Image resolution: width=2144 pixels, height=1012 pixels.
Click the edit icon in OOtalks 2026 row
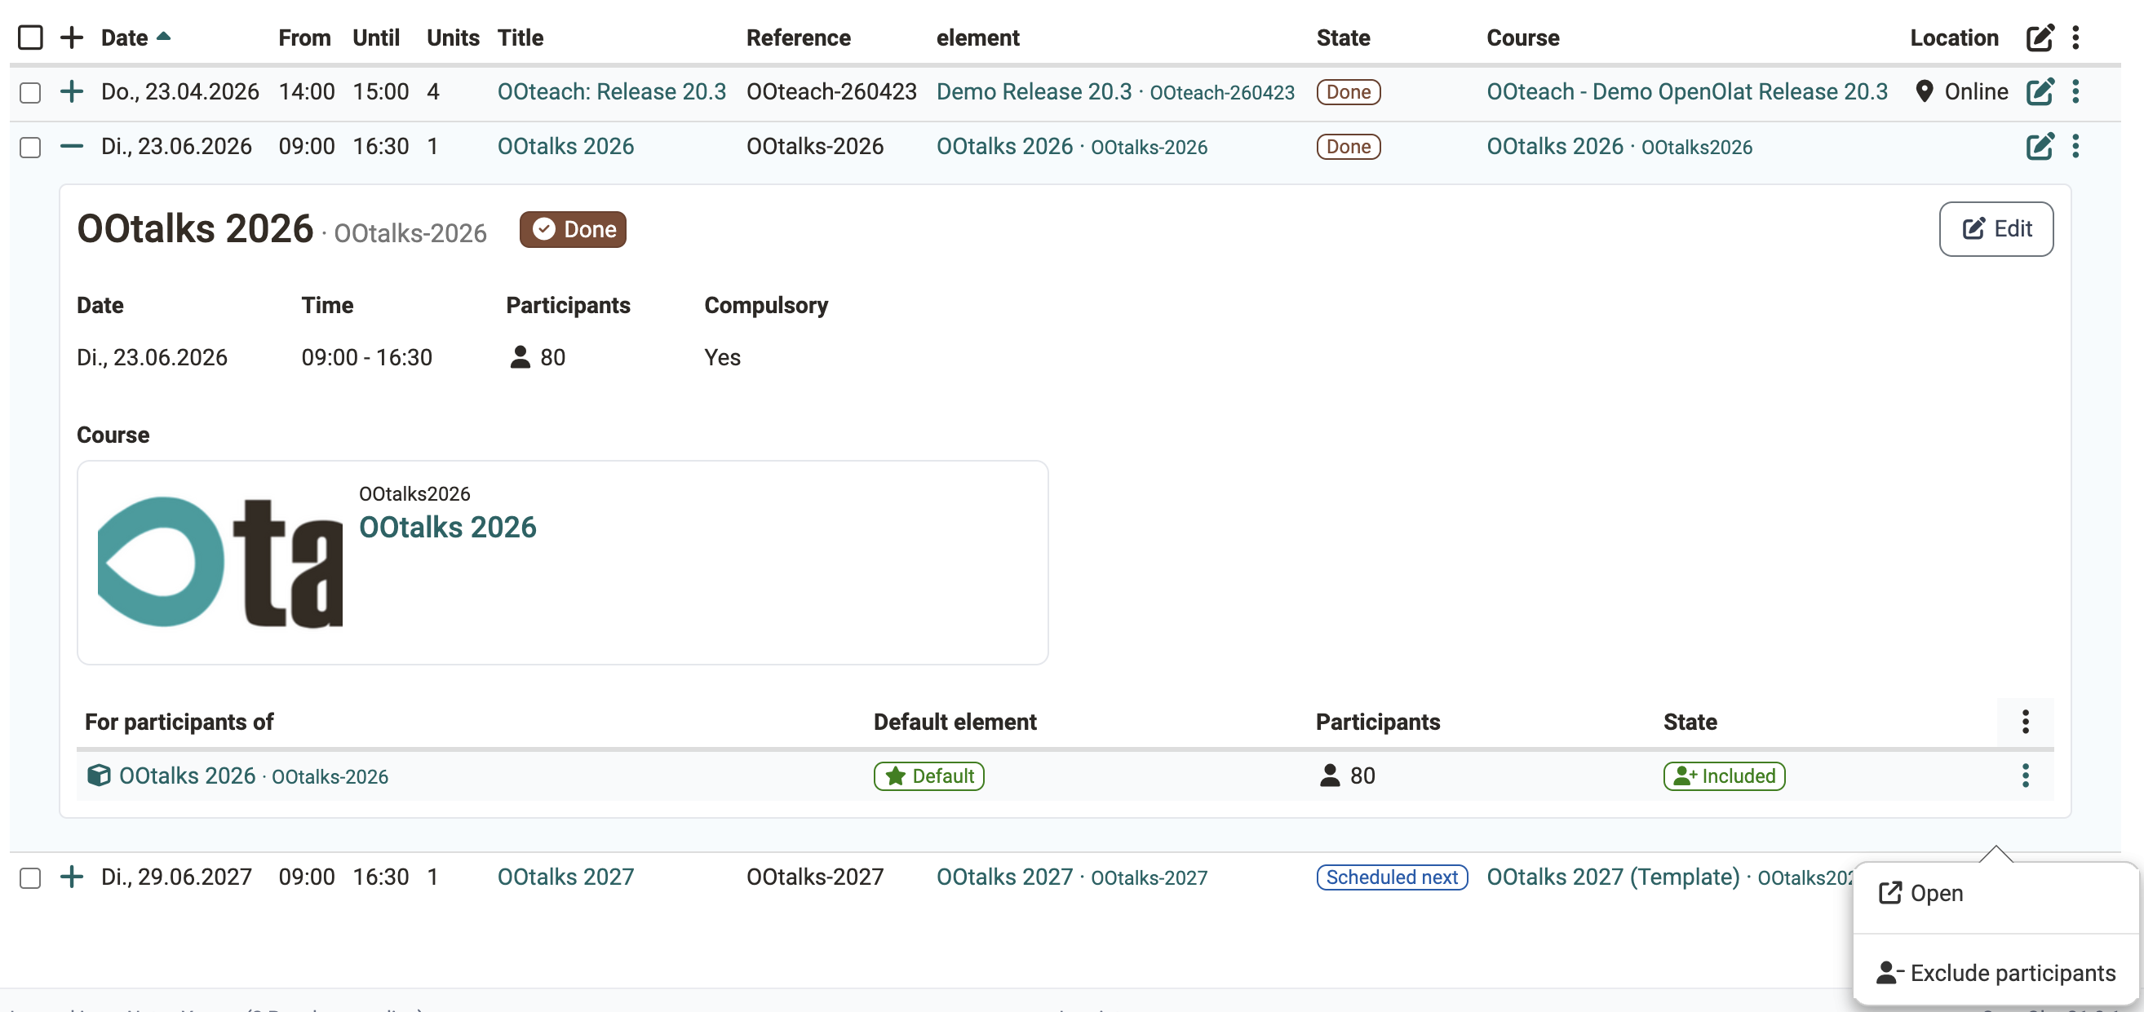[2039, 147]
